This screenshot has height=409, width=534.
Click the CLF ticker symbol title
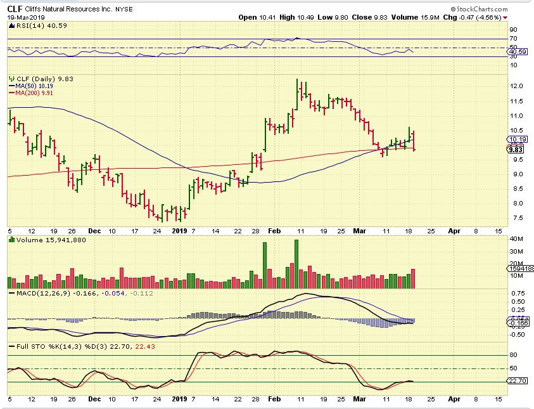[15, 8]
